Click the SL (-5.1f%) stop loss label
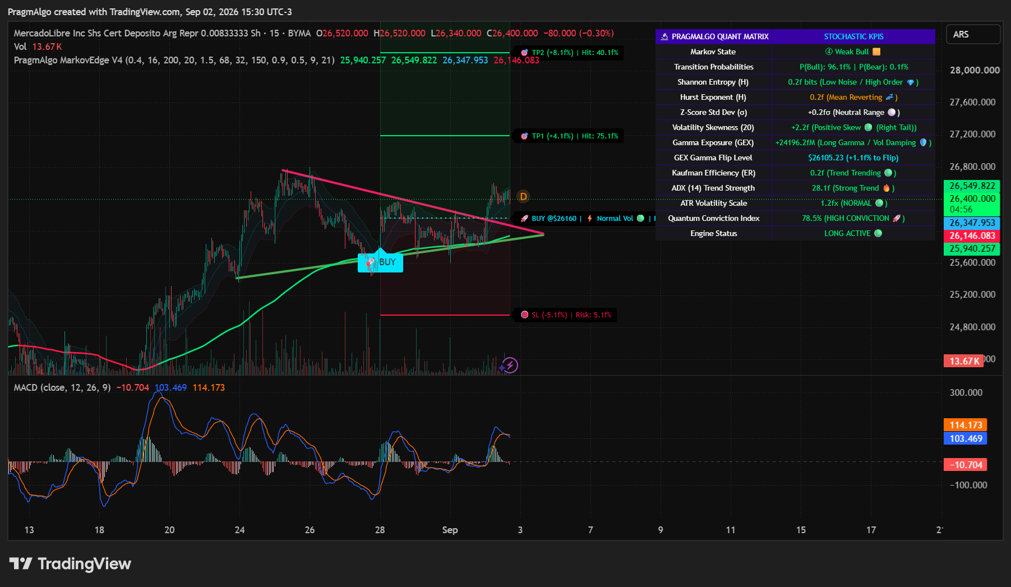The width and height of the screenshot is (1011, 587). (x=566, y=315)
